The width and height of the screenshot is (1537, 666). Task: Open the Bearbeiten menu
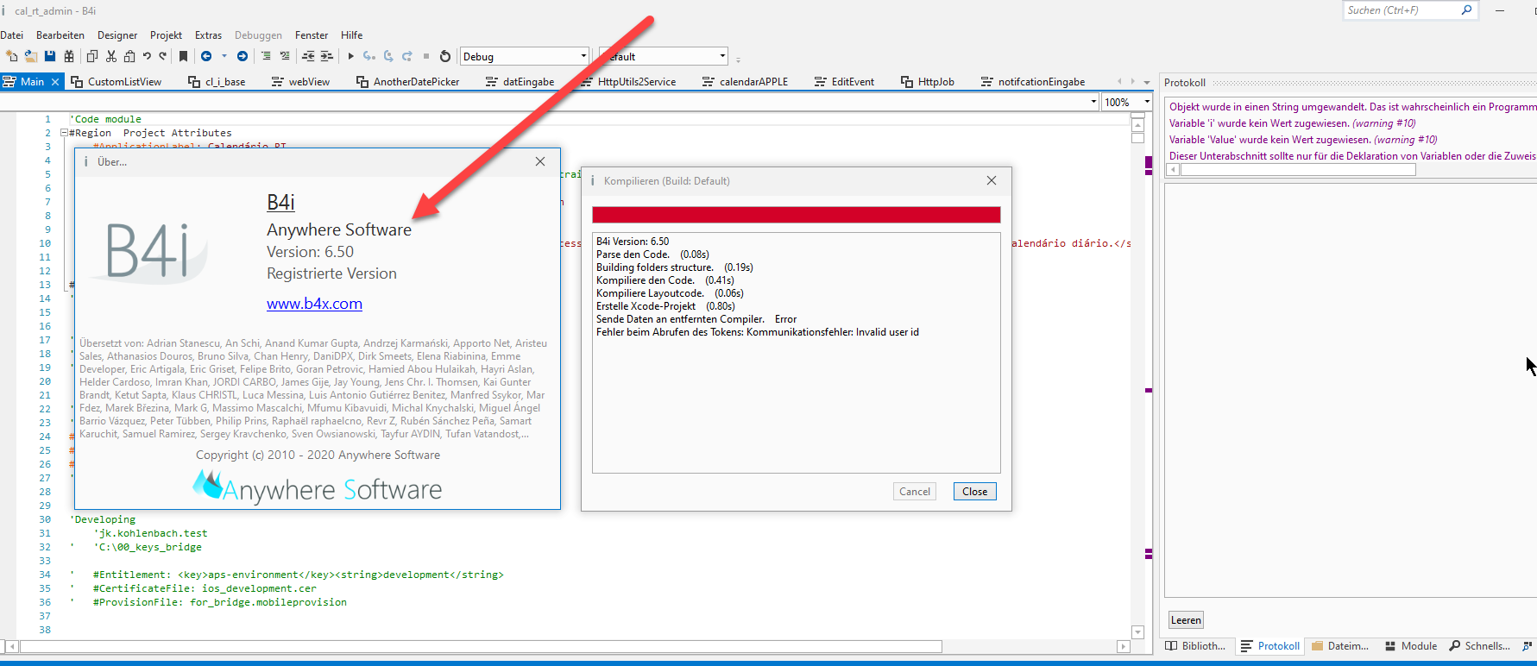coord(60,35)
